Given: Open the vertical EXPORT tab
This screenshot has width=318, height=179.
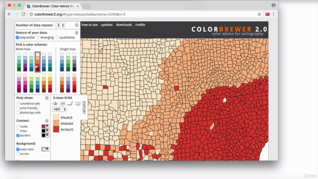Looking at the screenshot, I should click(84, 107).
